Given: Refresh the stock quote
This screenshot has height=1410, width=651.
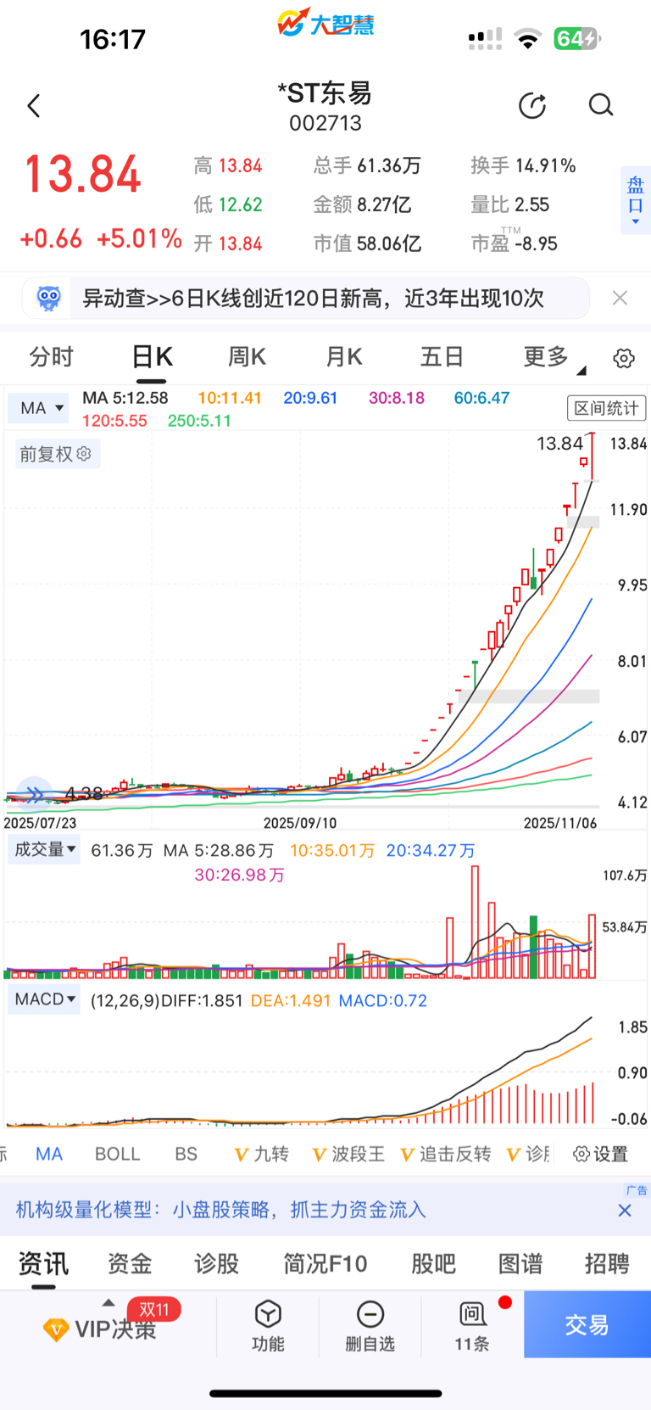Looking at the screenshot, I should pyautogui.click(x=532, y=106).
